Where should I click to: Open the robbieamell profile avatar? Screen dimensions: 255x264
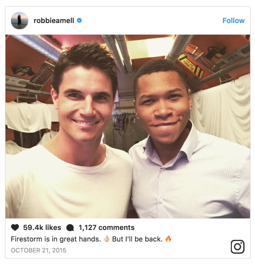(x=19, y=21)
